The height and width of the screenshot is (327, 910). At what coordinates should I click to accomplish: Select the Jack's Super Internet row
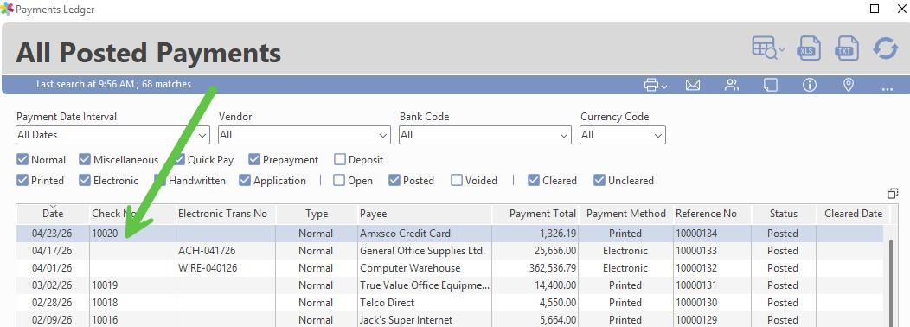[x=450, y=320]
